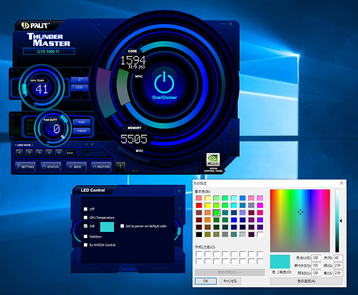
Task: Focus the blue (青) value field
Action: (338, 273)
